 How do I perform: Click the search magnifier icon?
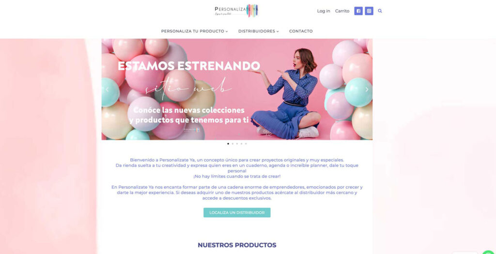(380, 11)
